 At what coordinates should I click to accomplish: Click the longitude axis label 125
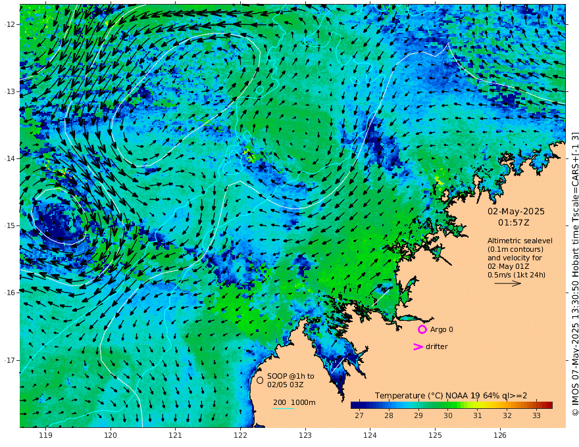[x=435, y=435]
